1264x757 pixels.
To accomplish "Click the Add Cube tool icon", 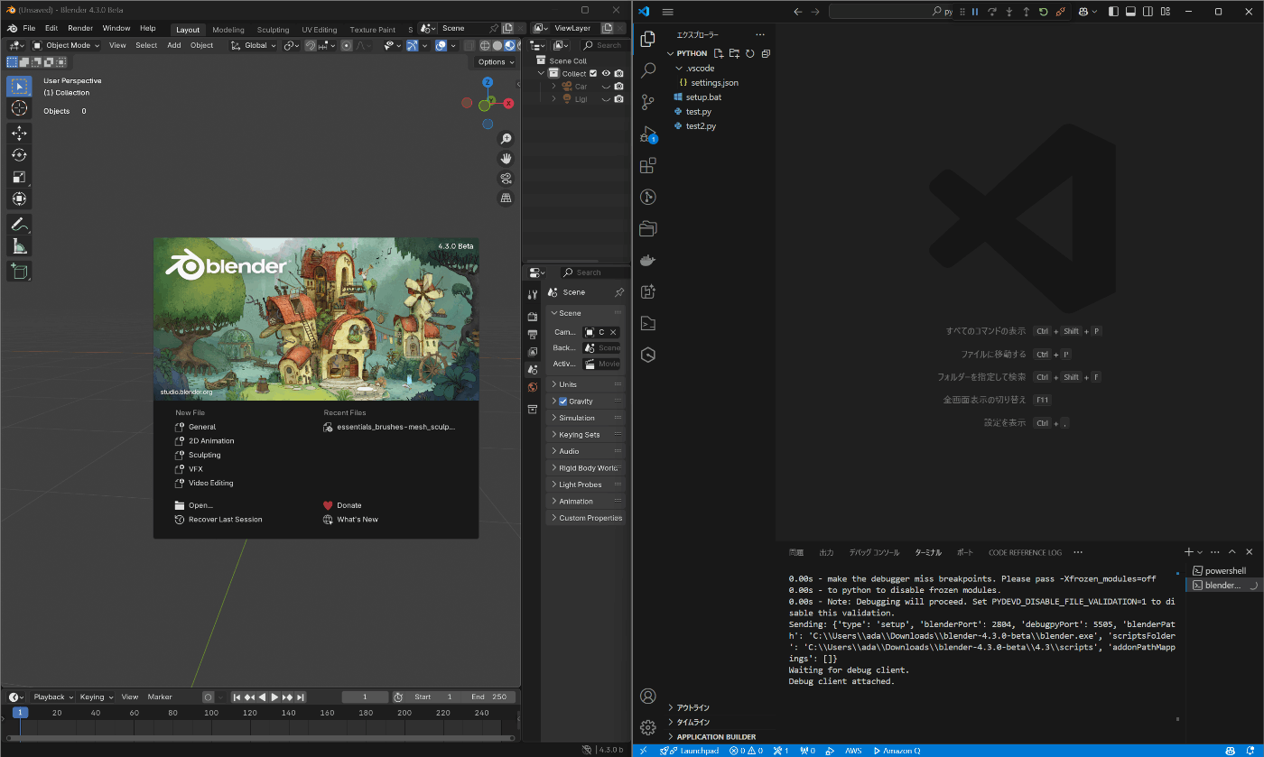I will coord(19,271).
